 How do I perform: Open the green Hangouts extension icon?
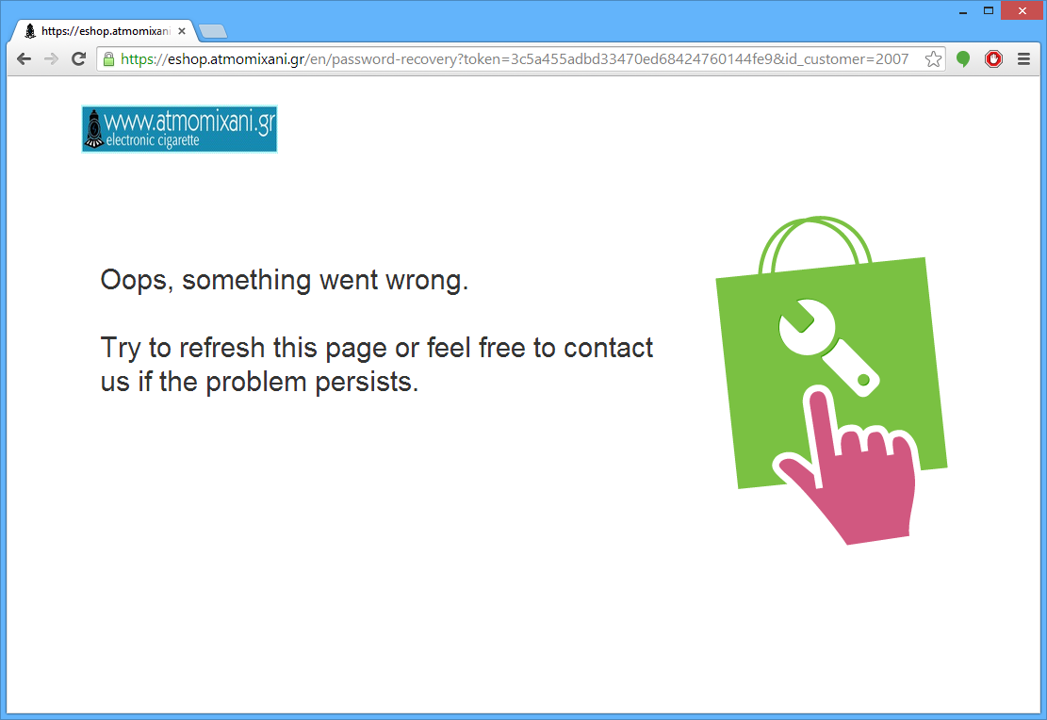(x=963, y=58)
